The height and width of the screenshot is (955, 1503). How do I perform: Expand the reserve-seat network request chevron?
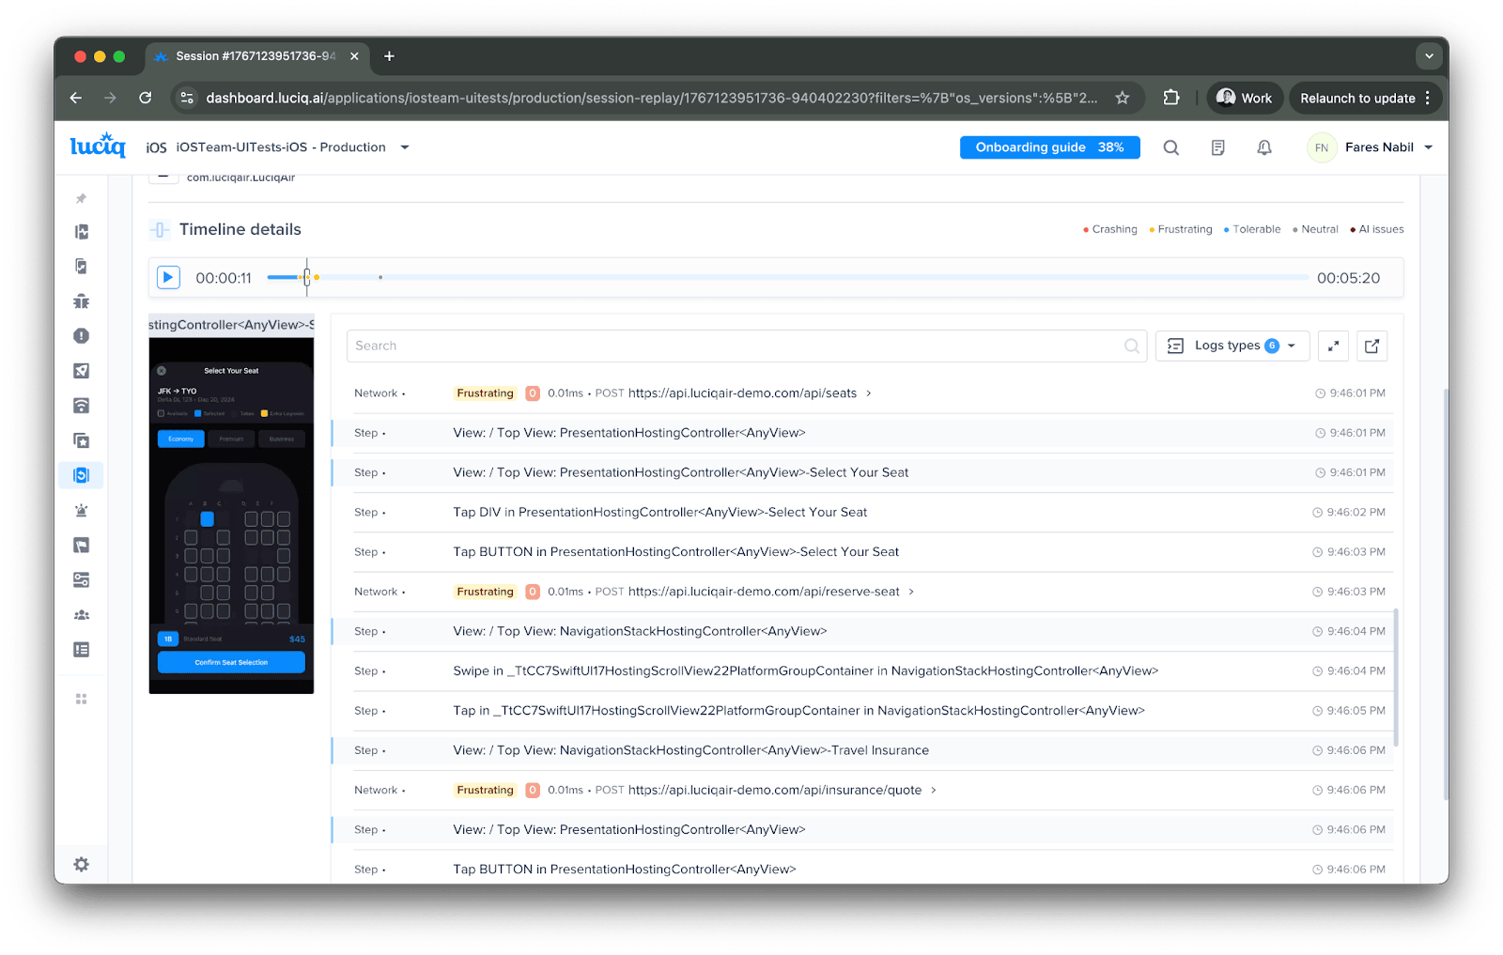[911, 592]
